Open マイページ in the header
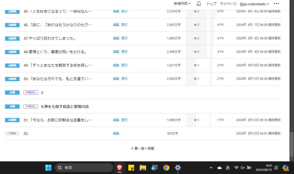294x174 pixels. tap(228, 4)
